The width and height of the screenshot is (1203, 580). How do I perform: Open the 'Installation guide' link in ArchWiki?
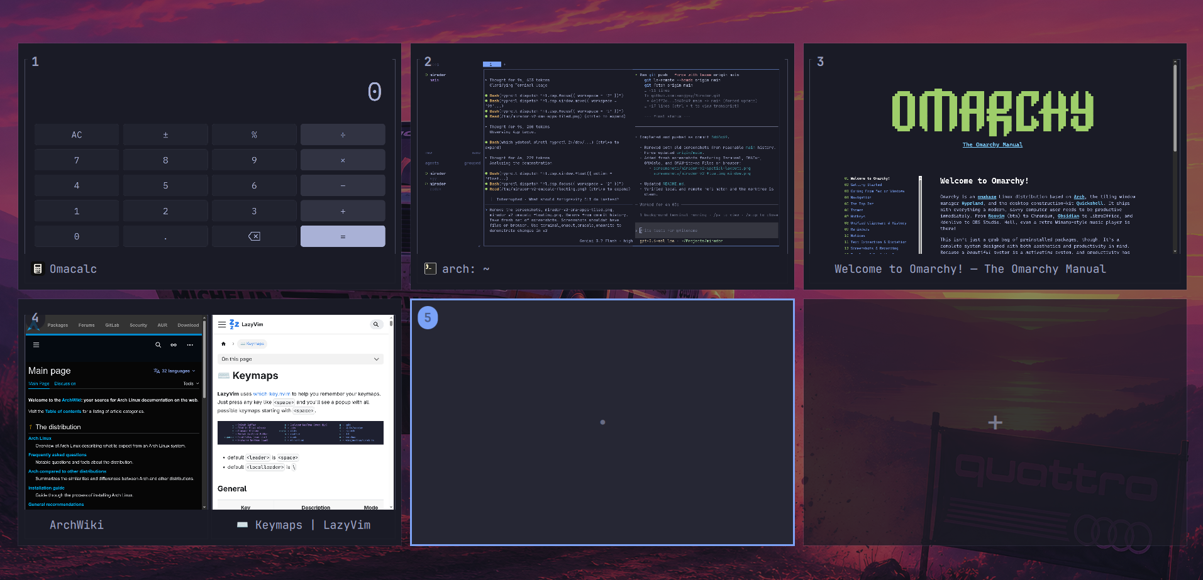pos(47,488)
